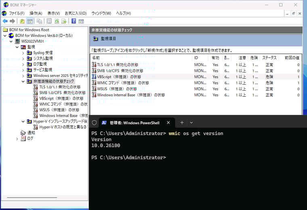The image size is (307, 210).
Task: Open the ウィンドウ(W) menu
Action: [x=101, y=13]
